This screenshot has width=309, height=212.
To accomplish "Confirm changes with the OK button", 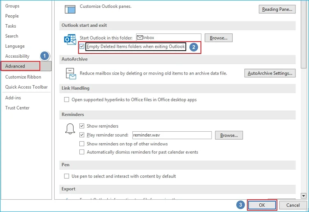I will pos(262,205).
